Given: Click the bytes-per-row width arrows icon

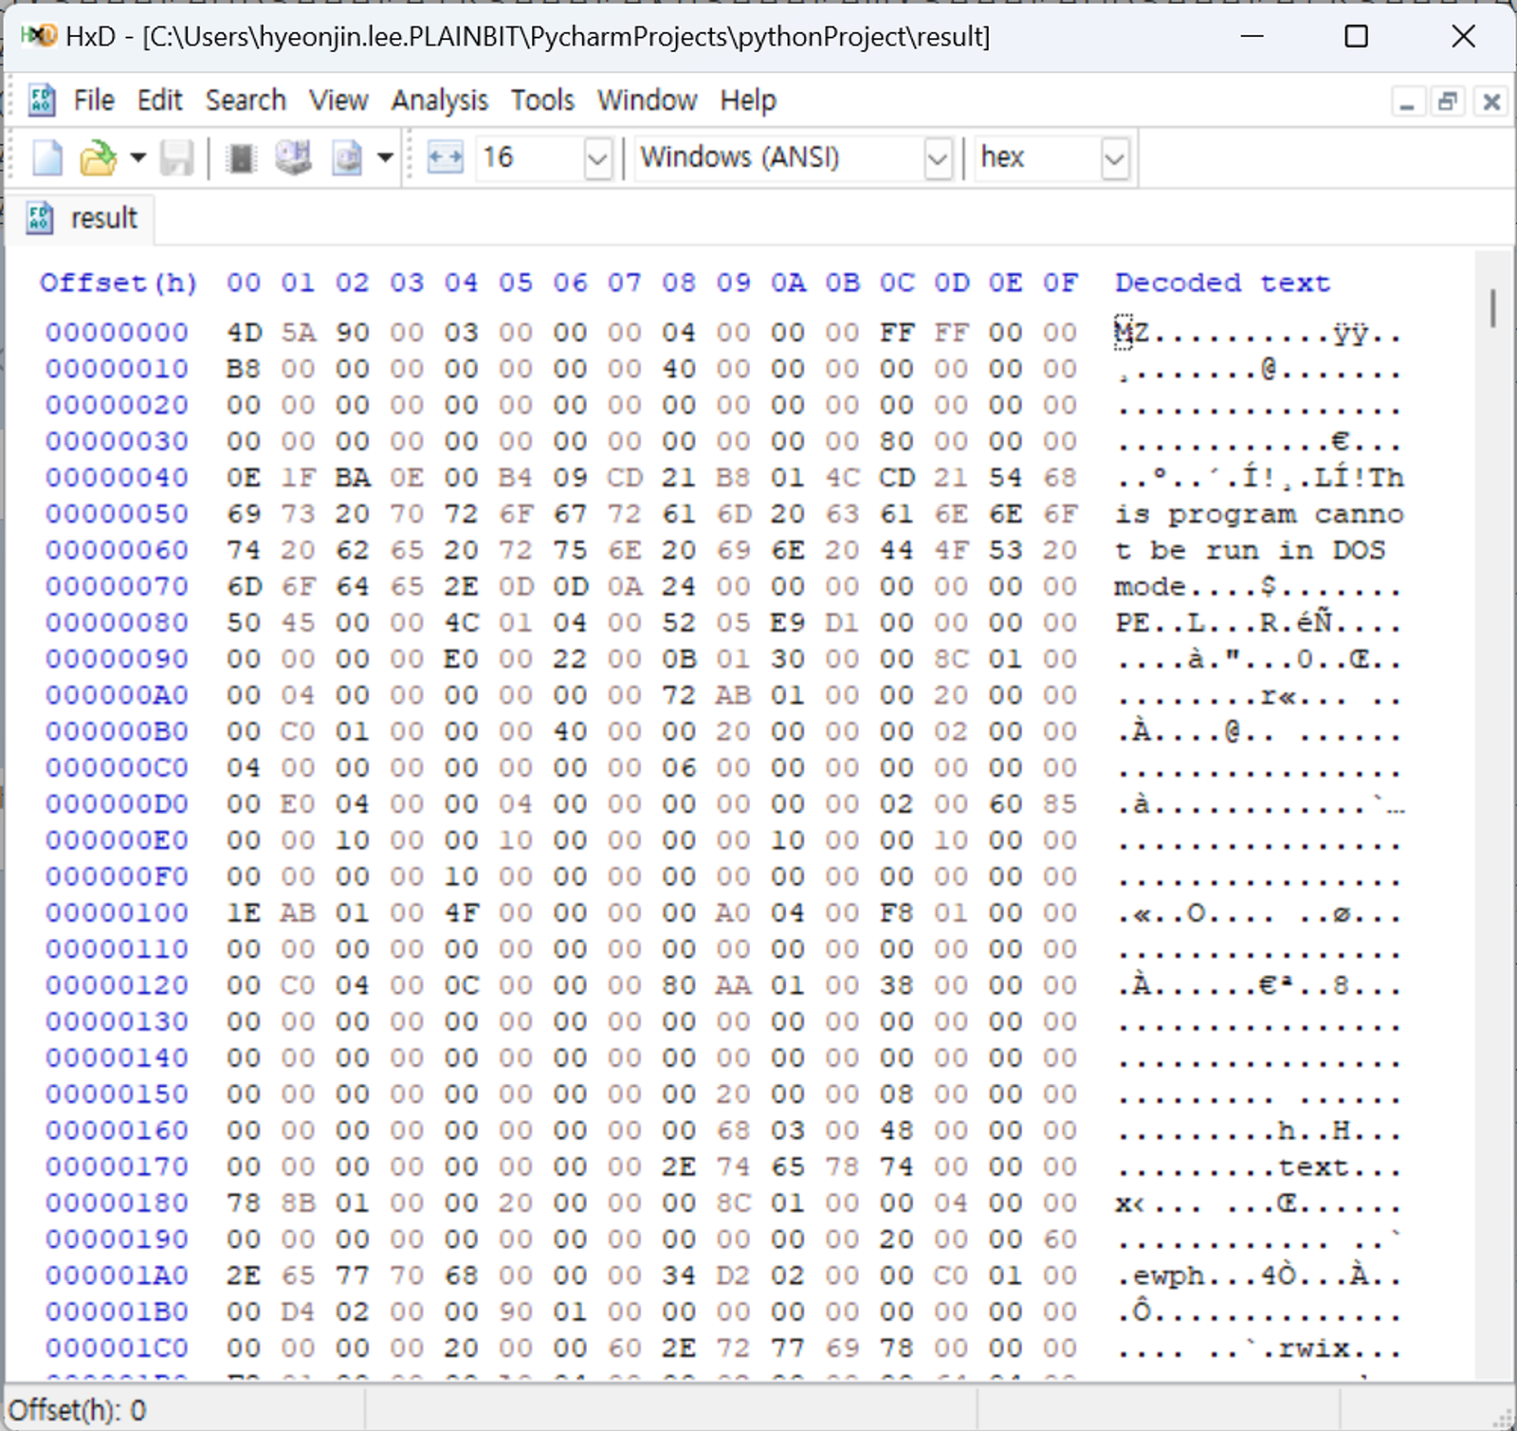Looking at the screenshot, I should [445, 157].
